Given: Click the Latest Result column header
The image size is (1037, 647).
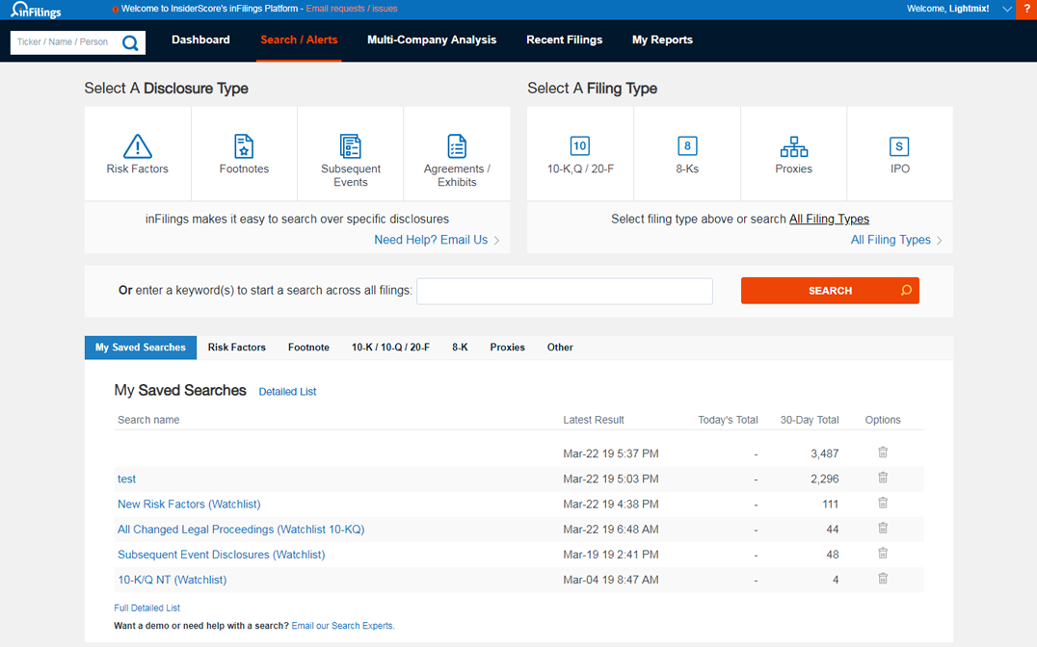Looking at the screenshot, I should [x=594, y=421].
